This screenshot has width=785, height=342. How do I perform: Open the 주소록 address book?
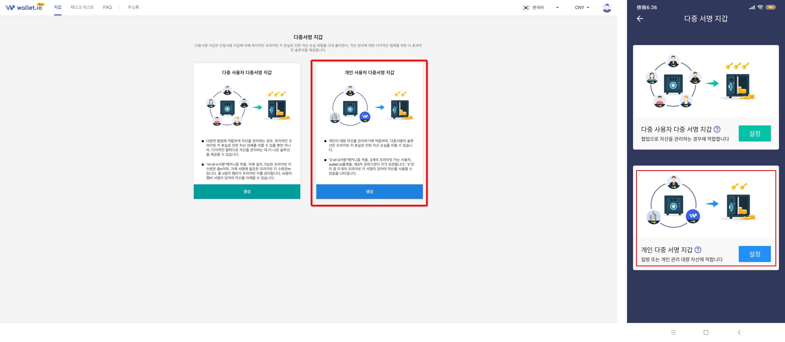point(133,7)
